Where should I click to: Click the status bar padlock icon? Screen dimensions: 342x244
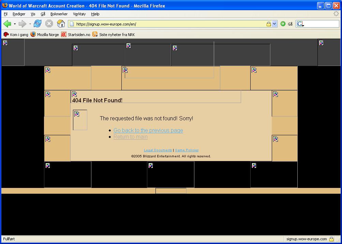coord(331,239)
